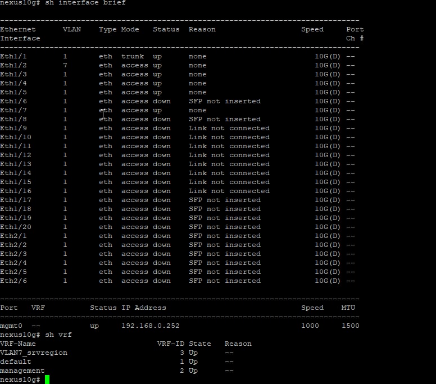Screen dimensions: 436x384
Task: Click 'SFP not inserted' in Eth1/6 row
Action: (225, 101)
